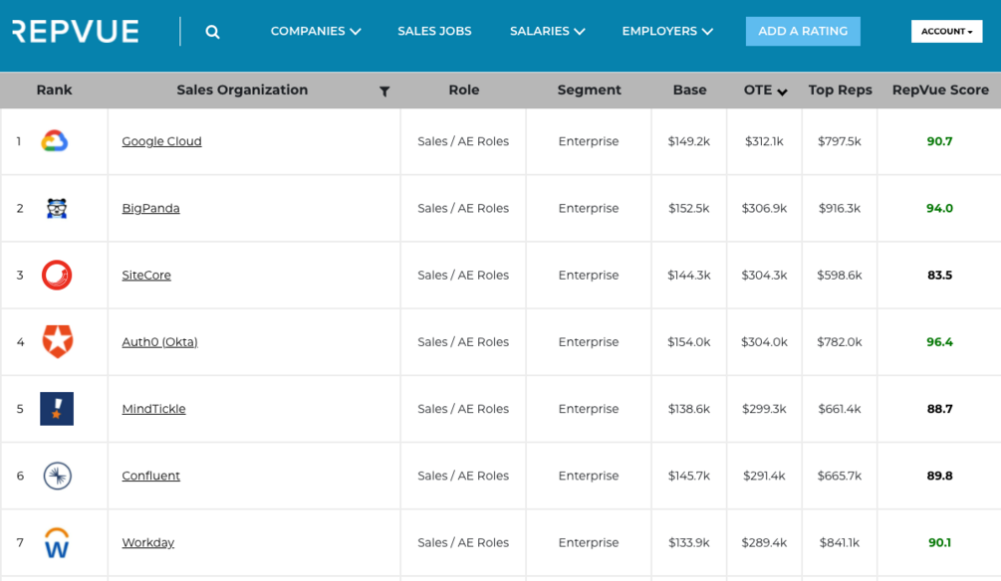The image size is (1001, 581).
Task: Click the MindTickle logo icon
Action: (x=57, y=409)
